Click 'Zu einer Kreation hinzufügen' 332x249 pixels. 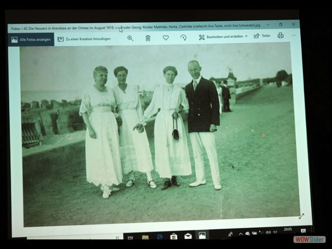click(84, 39)
